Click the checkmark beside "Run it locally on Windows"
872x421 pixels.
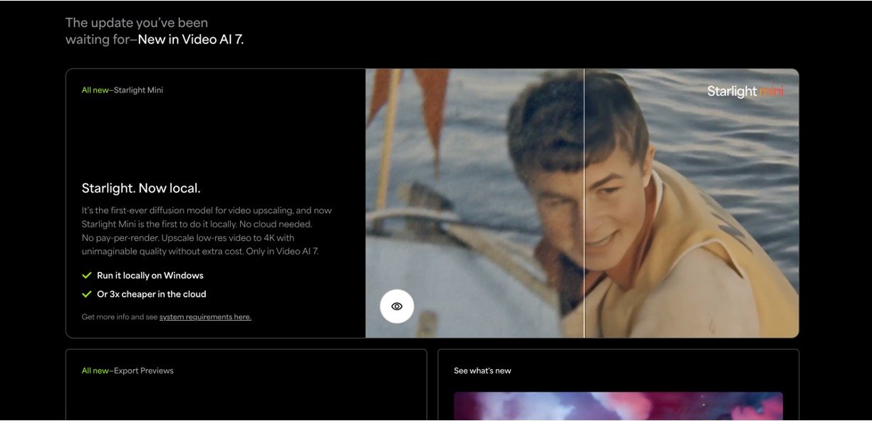pos(87,275)
